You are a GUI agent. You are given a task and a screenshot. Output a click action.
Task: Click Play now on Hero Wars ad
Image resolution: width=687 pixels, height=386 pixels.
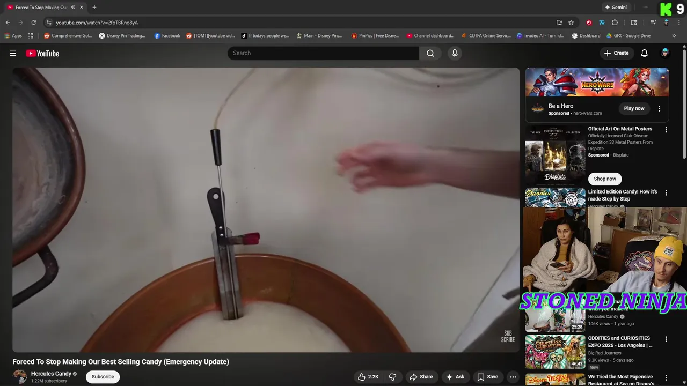click(634, 108)
